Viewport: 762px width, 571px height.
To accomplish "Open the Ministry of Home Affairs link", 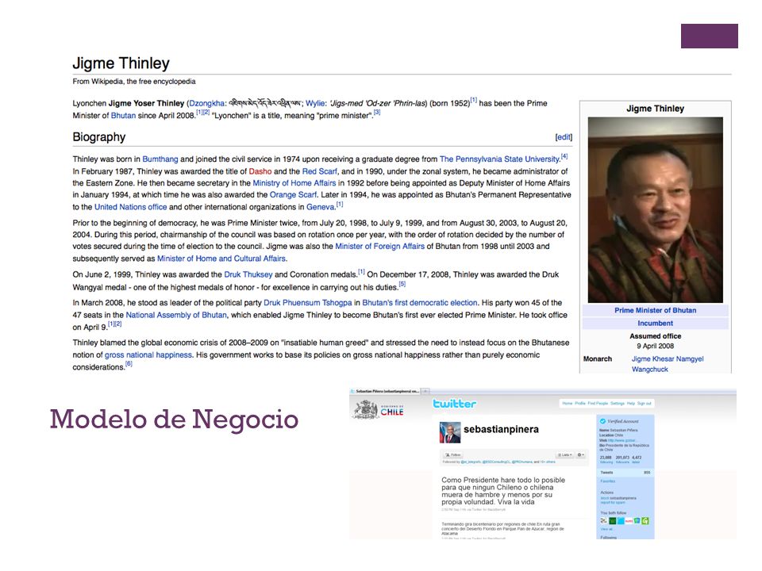I will 294,183.
